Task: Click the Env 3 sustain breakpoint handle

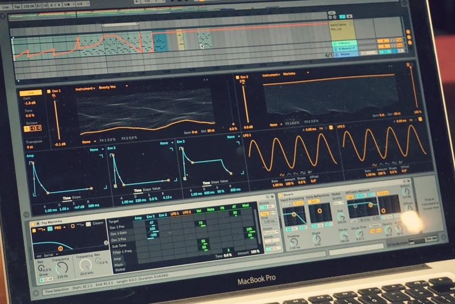Action: [x=192, y=163]
